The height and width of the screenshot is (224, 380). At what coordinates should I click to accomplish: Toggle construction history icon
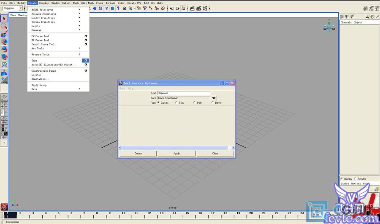184,8
